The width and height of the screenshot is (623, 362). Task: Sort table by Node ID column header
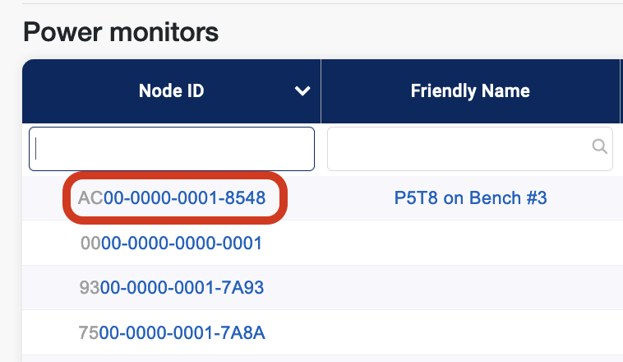(x=171, y=91)
